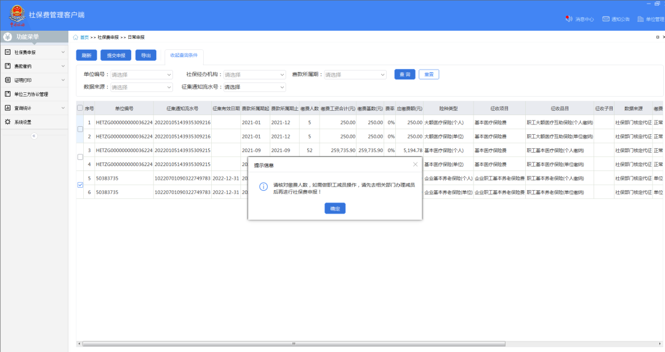
Task: Uncheck the checked checkbox for rows 5-6
Action: tap(80, 185)
